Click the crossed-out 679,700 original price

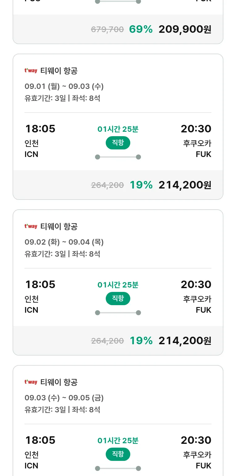(x=107, y=30)
